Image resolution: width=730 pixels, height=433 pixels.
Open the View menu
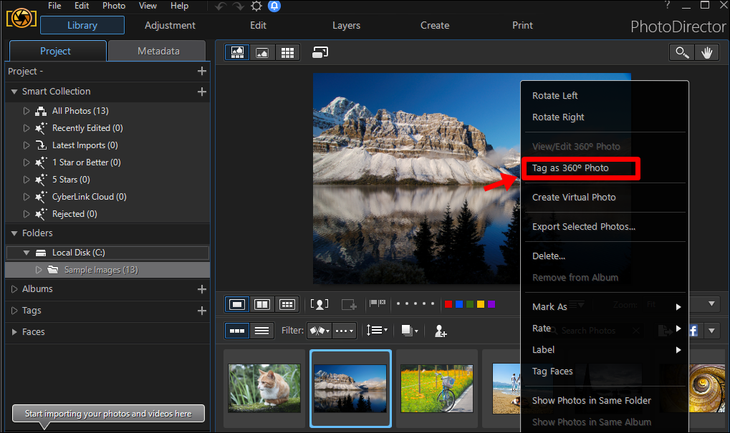point(148,6)
